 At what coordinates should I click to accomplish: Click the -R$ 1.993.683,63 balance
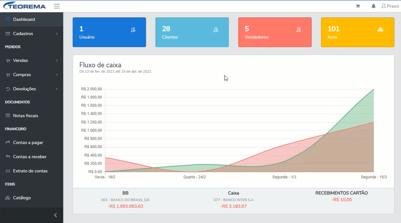pos(125,206)
